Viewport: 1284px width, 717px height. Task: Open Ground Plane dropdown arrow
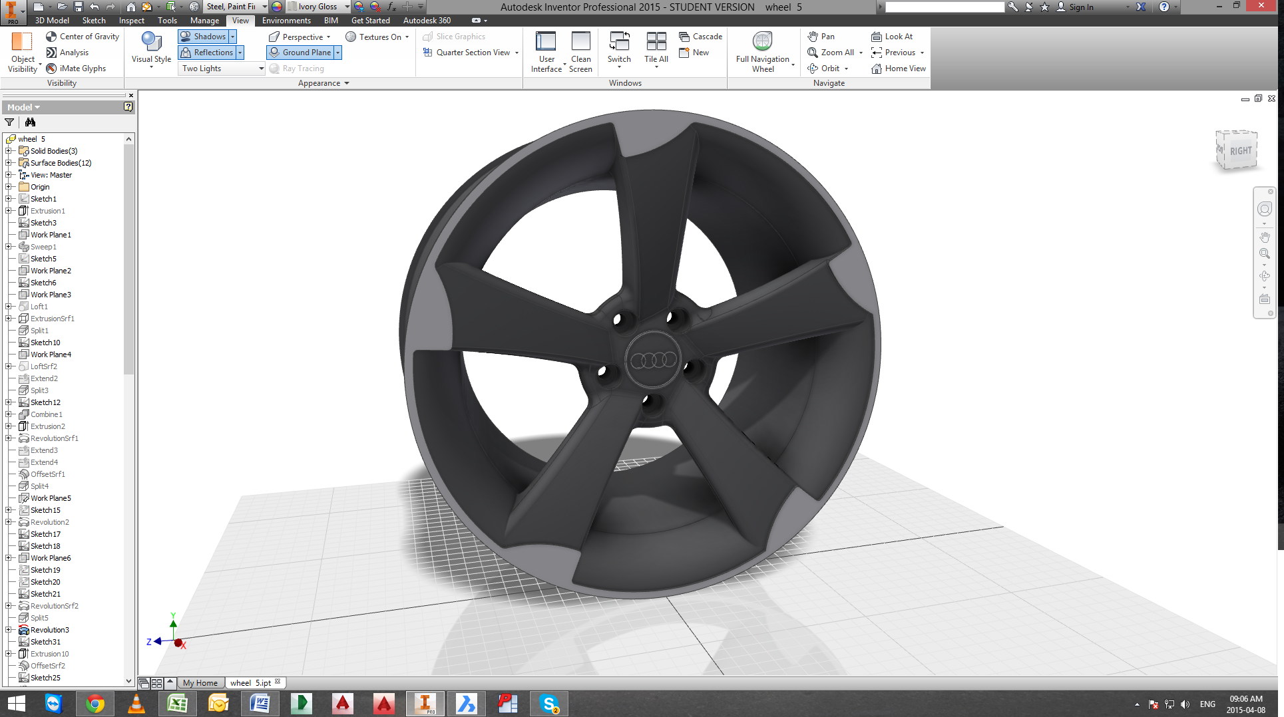click(x=337, y=53)
